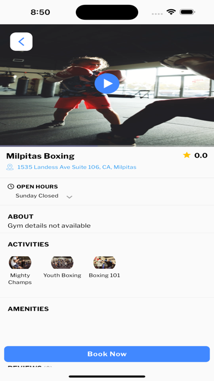Play the gym video

(107, 83)
